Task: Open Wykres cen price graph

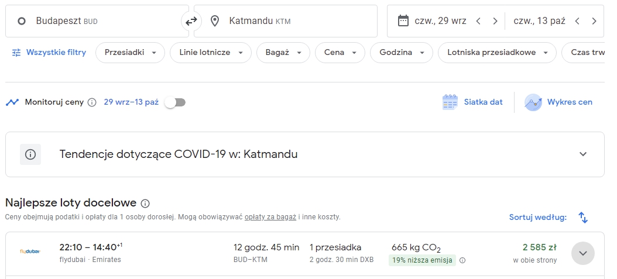Action: click(558, 102)
